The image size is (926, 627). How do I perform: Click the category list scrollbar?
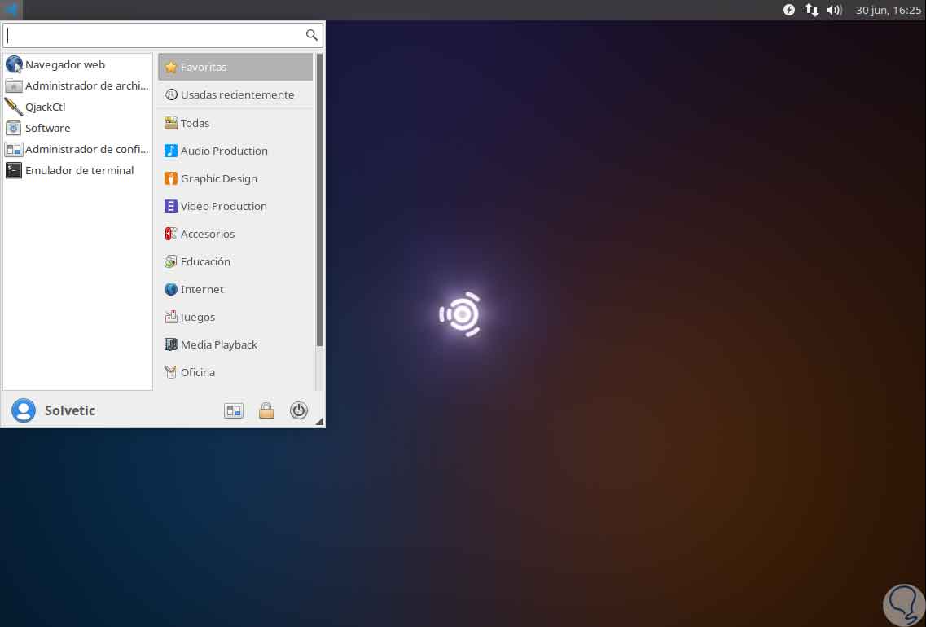click(319, 200)
